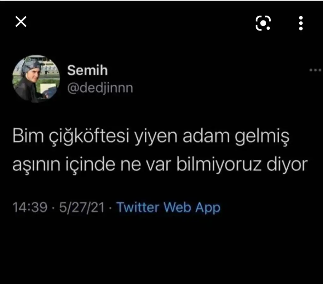Image resolution: width=323 pixels, height=284 pixels.
Task: Tap the word "gelmiş" ending the first line
Action: (262, 137)
